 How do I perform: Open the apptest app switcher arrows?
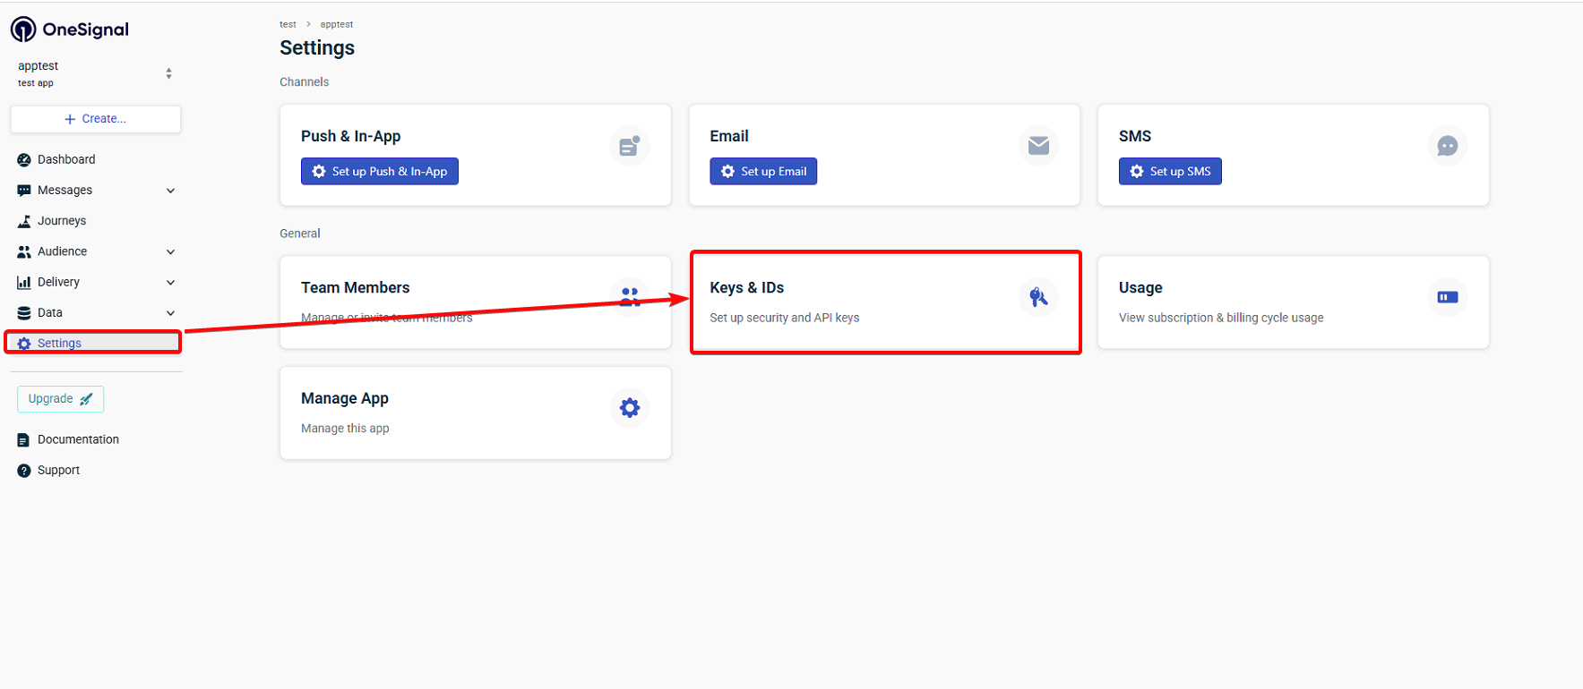(x=168, y=73)
